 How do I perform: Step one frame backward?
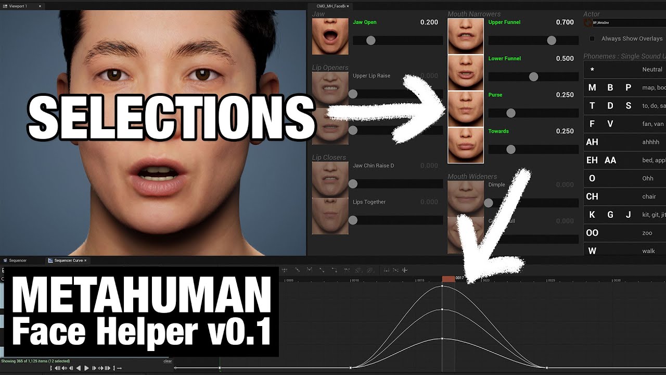click(71, 368)
